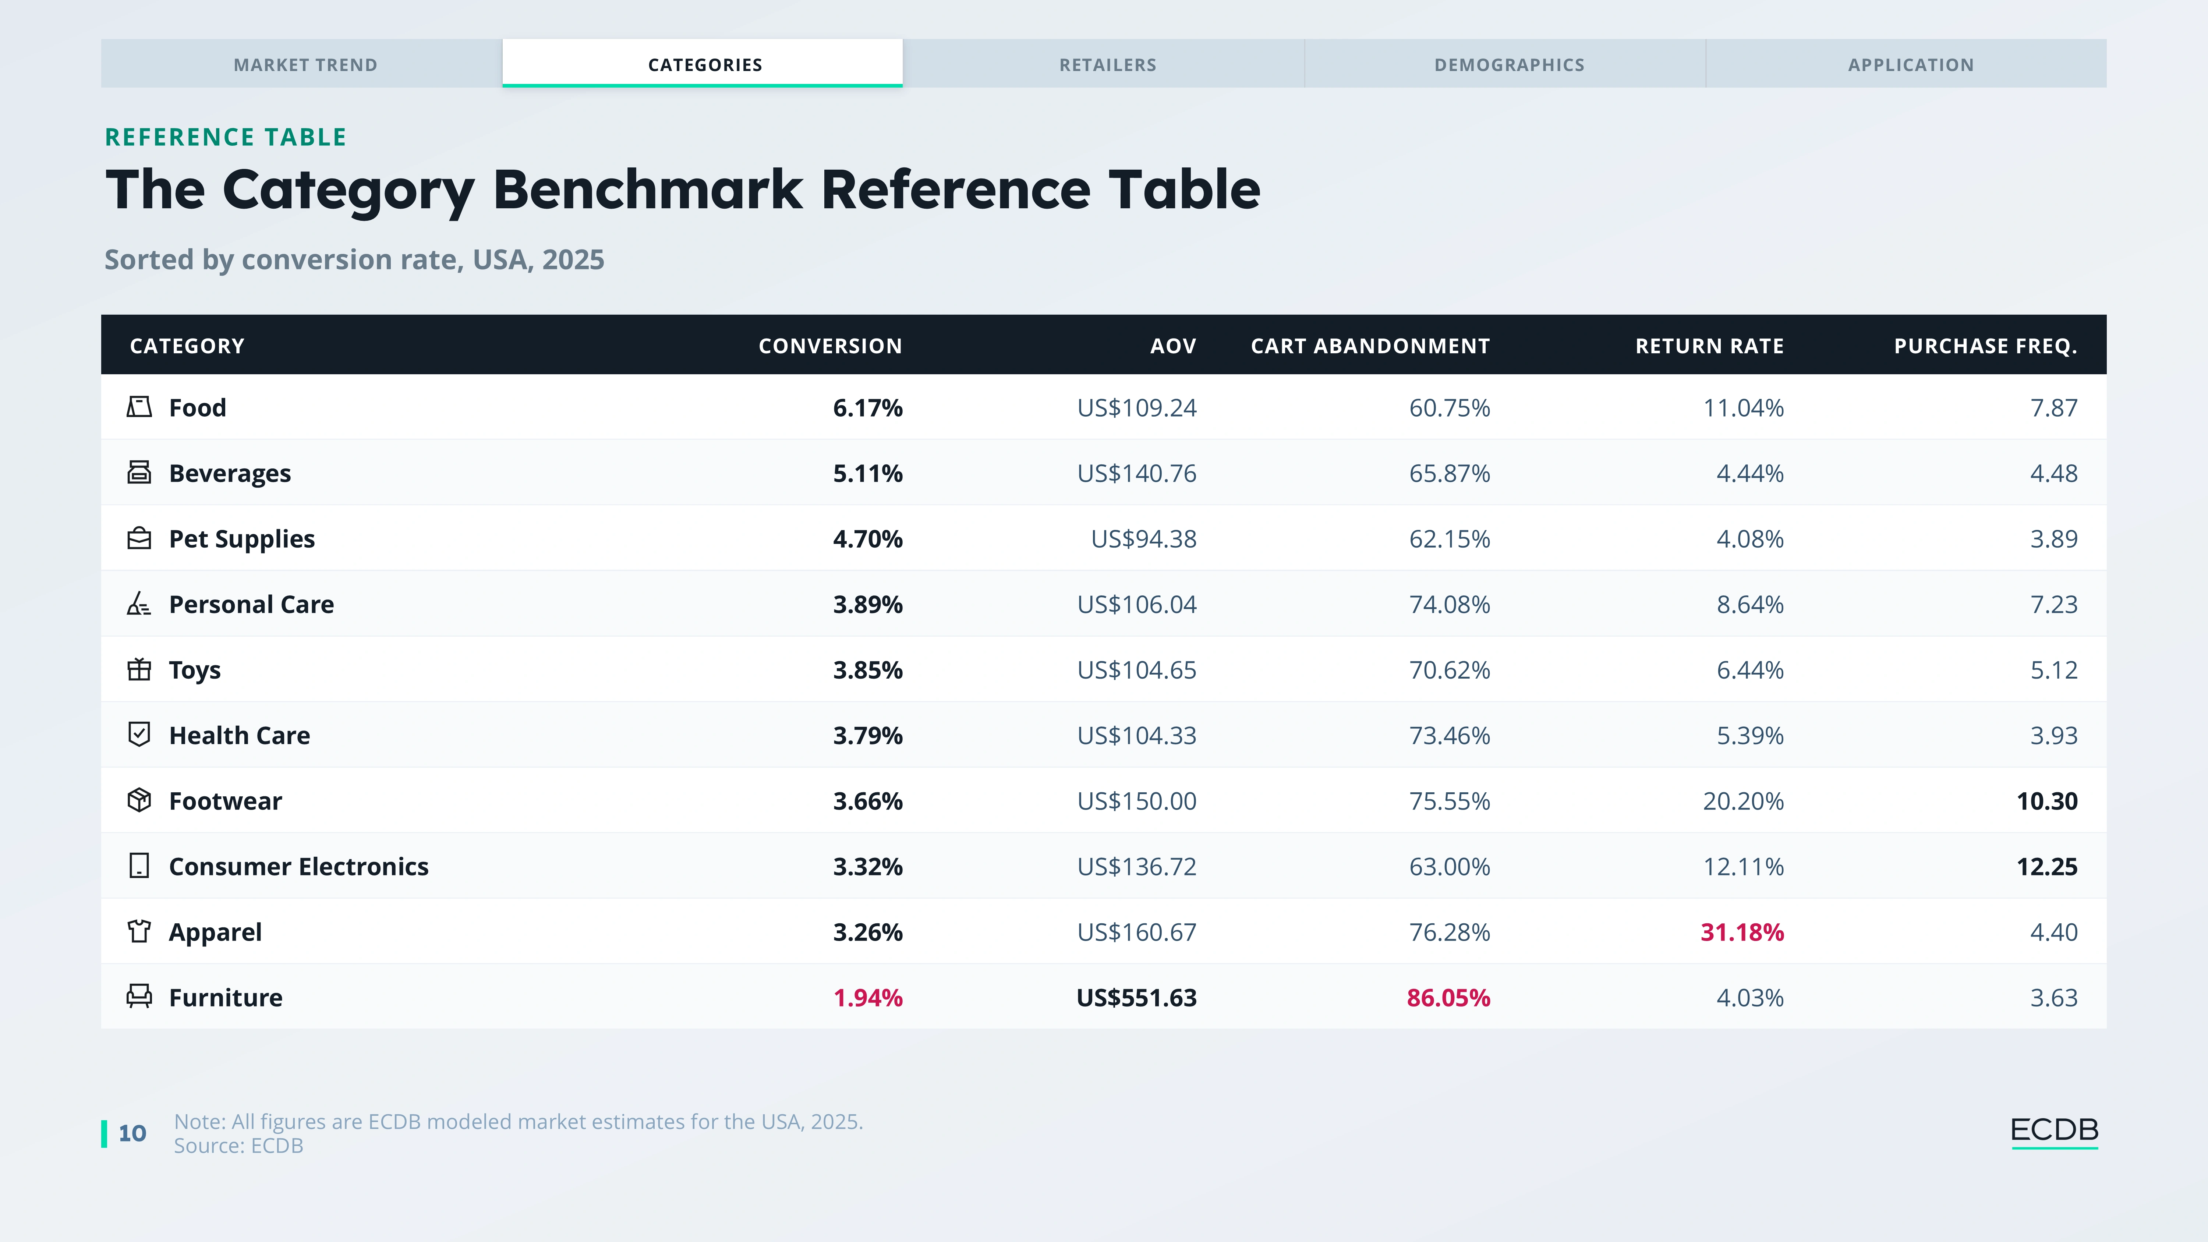Click Consumer Electronics purchase frequency 12.25
2208x1242 pixels.
pos(2047,867)
